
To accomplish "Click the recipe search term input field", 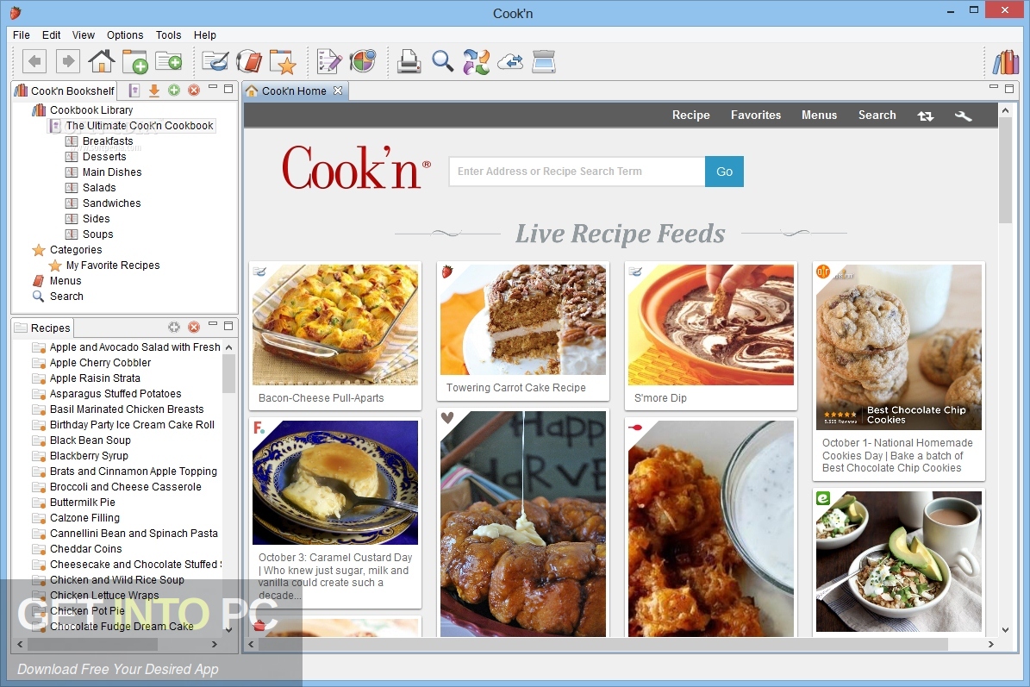I will 576,172.
